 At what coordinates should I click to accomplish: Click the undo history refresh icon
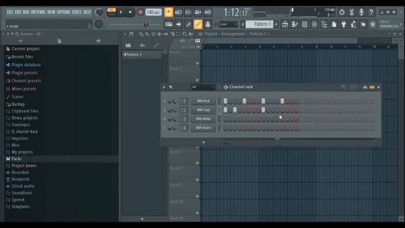point(342,12)
